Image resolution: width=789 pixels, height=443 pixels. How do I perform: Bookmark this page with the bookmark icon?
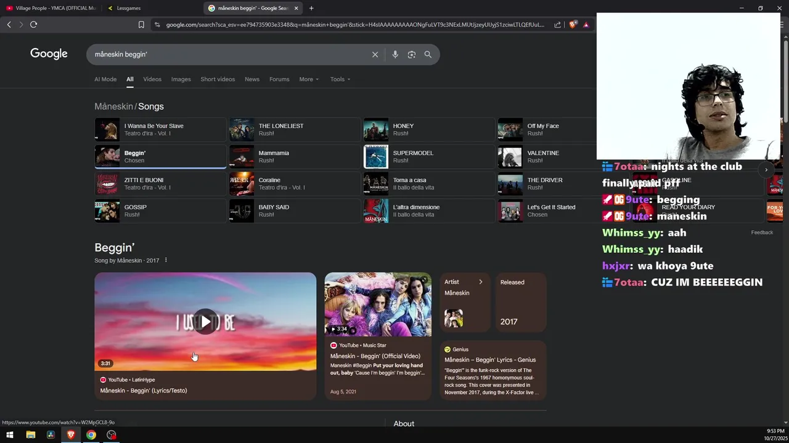pyautogui.click(x=141, y=25)
